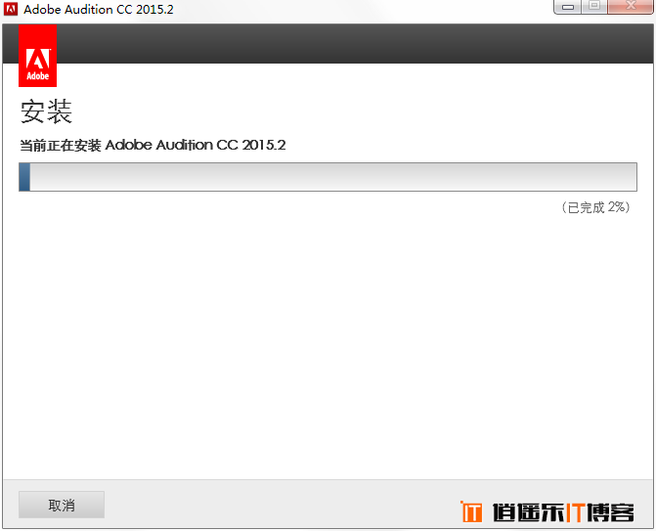The width and height of the screenshot is (656, 531).
Task: Click the 逍遥乐 characters in the watermark
Action: 528,512
